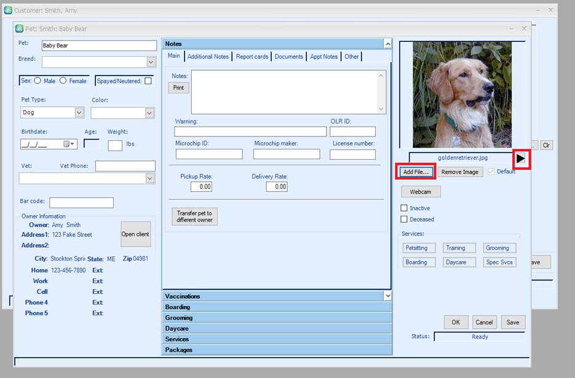Open the Color dropdown list
The height and width of the screenshot is (378, 575).
(149, 113)
